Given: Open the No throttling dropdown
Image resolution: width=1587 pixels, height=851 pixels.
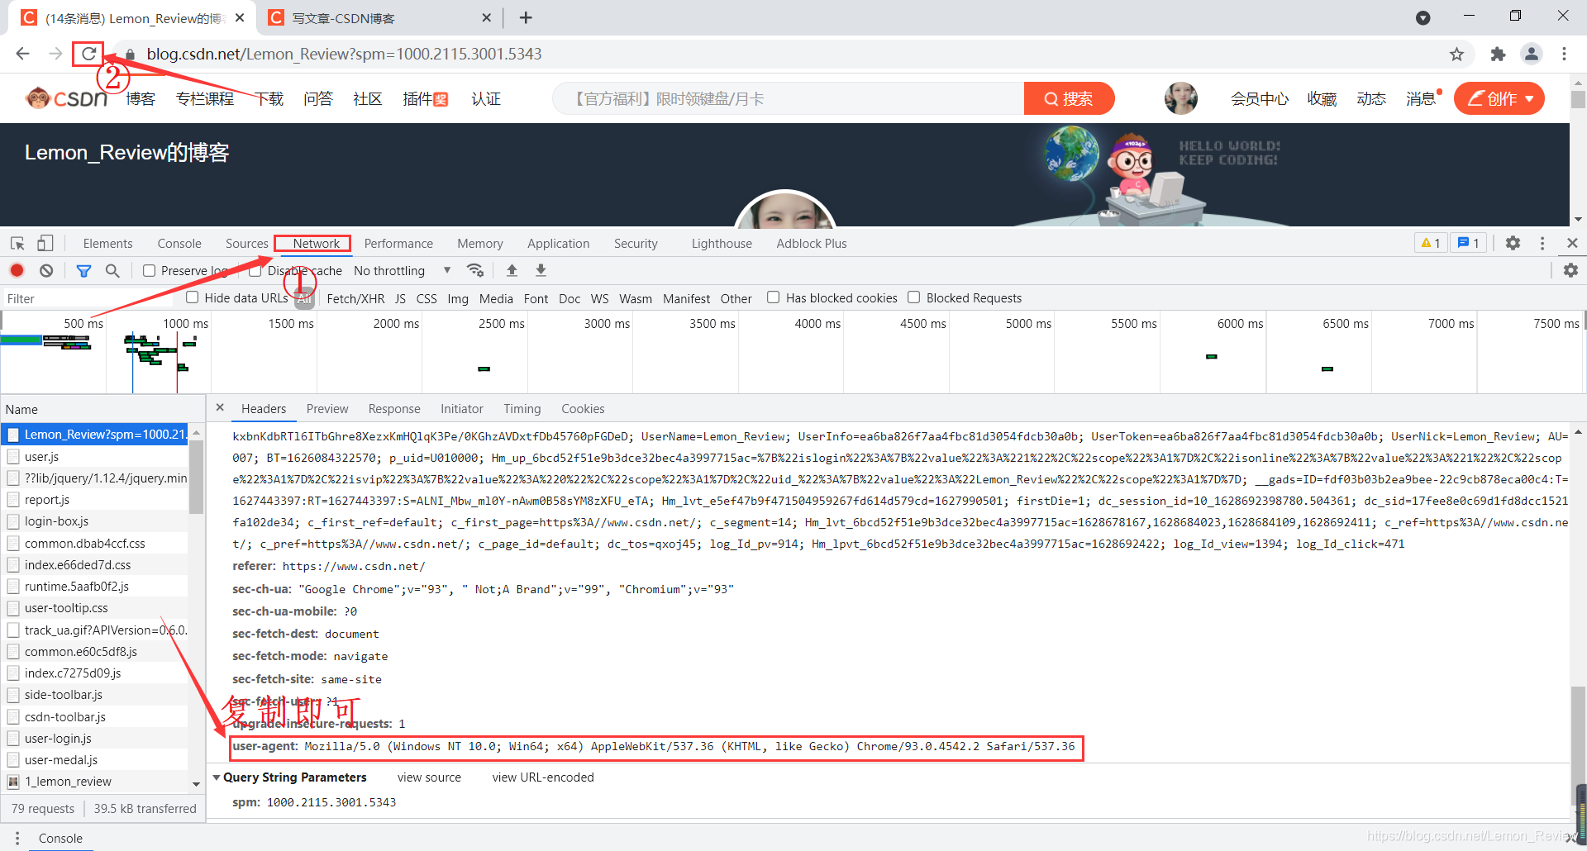Looking at the screenshot, I should (401, 270).
